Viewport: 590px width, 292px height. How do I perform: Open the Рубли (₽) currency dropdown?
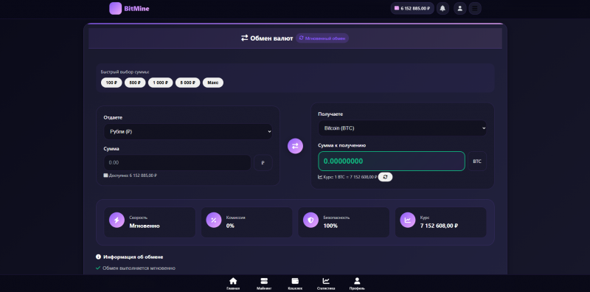(x=188, y=132)
